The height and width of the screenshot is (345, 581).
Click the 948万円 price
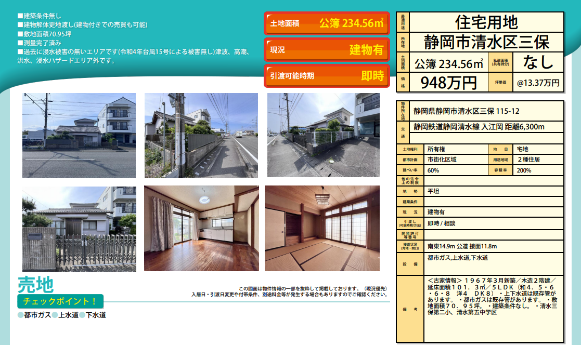click(x=448, y=82)
